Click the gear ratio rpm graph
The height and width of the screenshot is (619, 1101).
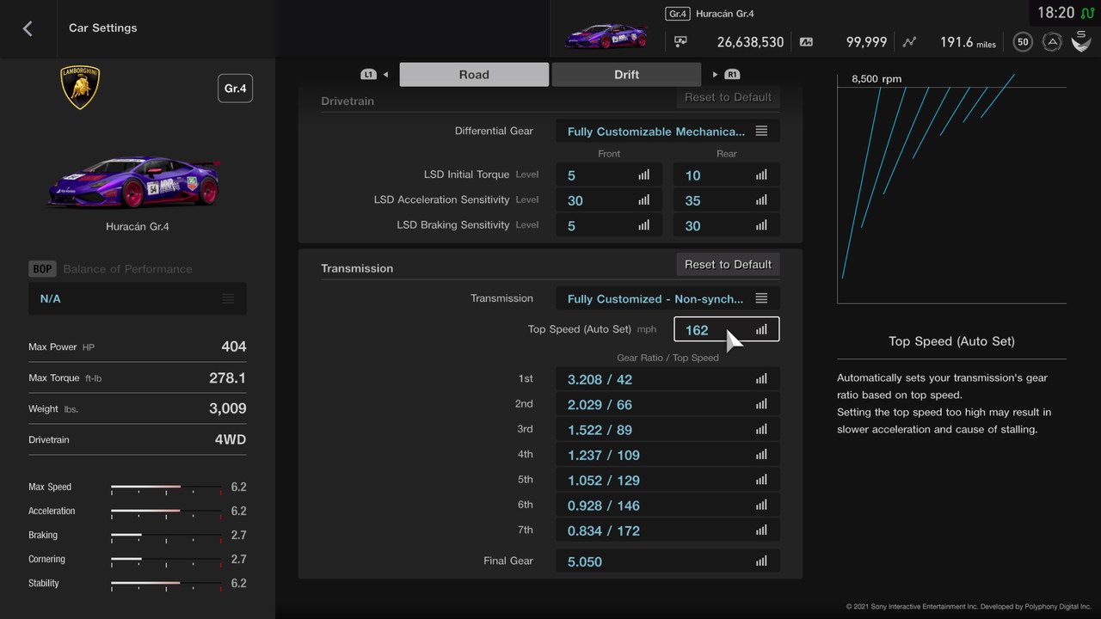pyautogui.click(x=951, y=188)
